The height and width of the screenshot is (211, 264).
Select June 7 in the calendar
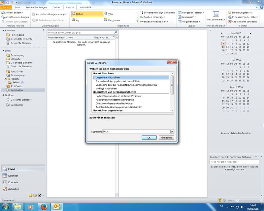point(228,44)
